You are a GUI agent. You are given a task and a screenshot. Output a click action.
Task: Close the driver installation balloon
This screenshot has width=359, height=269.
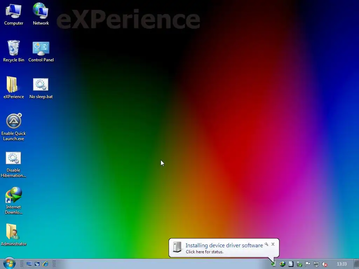(x=273, y=244)
